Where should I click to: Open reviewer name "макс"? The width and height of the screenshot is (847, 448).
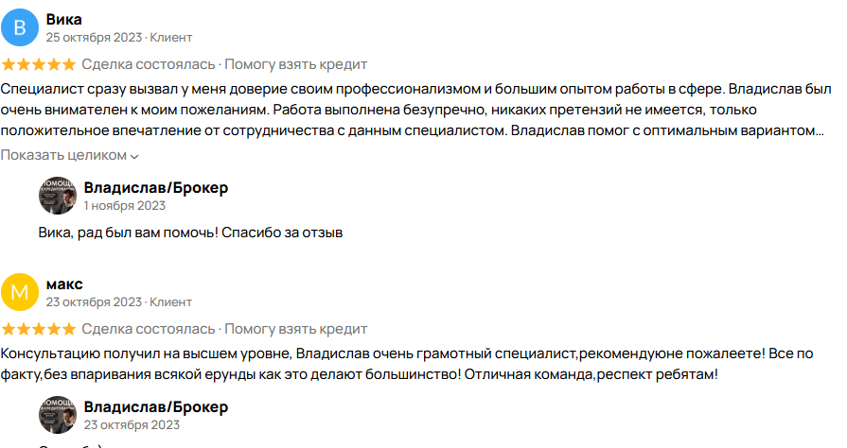[64, 284]
